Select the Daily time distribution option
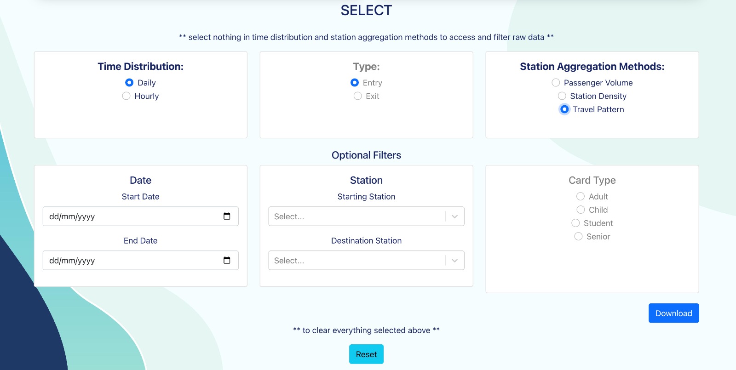Screen dimensions: 736x370 129,83
